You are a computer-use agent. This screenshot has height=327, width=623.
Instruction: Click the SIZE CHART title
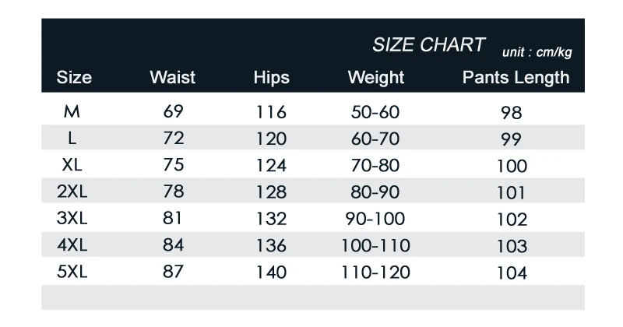(x=428, y=44)
